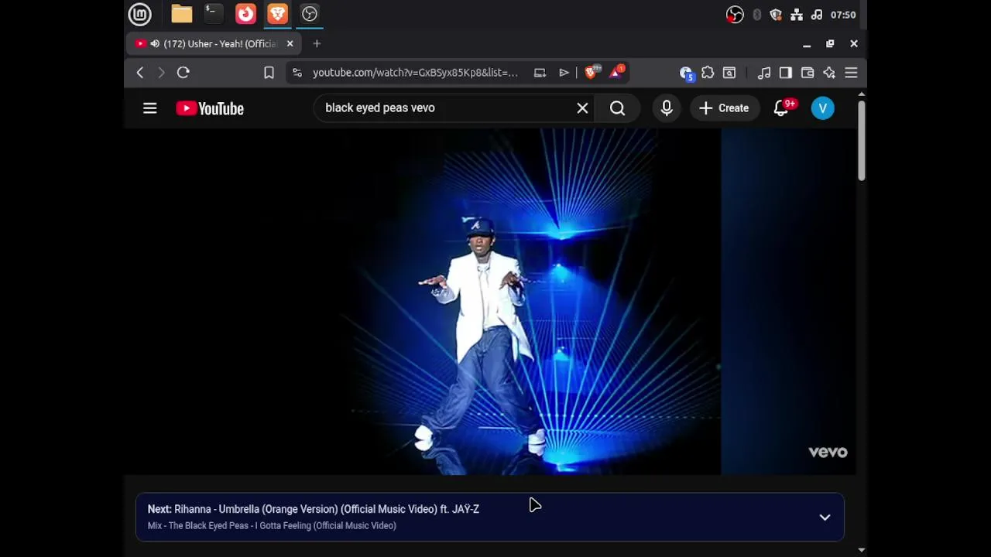Open the media control music note in the browser toolbar
The image size is (991, 557).
point(764,73)
